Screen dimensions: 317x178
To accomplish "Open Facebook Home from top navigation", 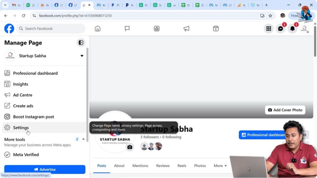I will tap(98, 29).
